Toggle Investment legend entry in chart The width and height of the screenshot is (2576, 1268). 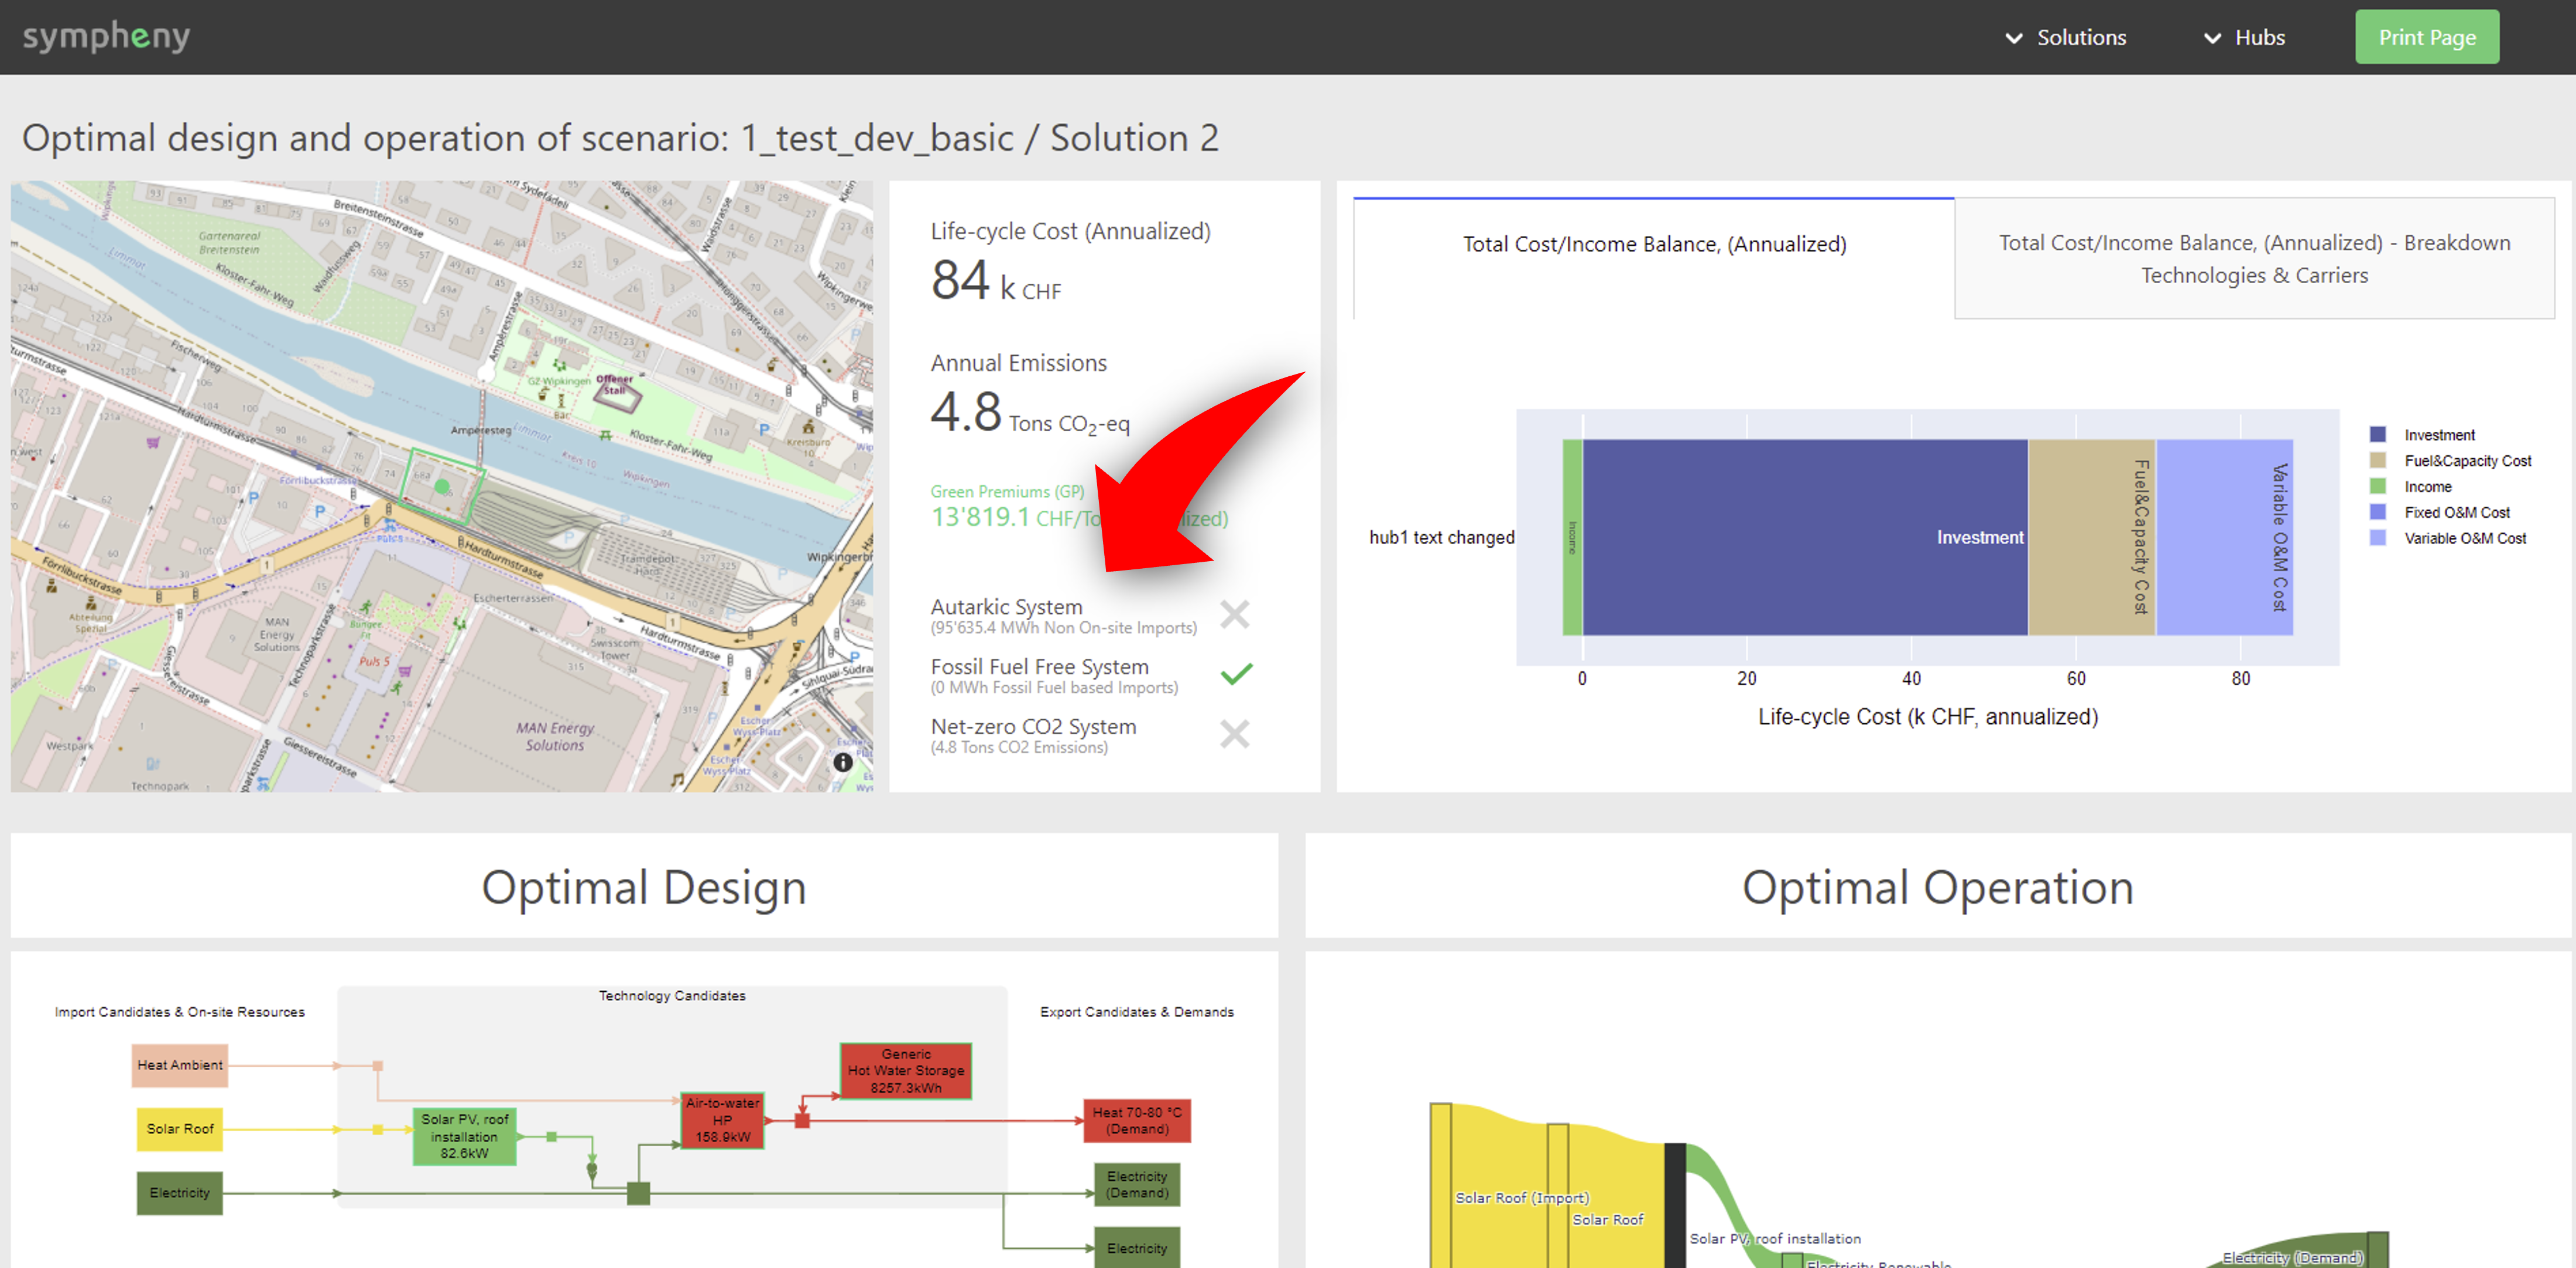click(2438, 435)
